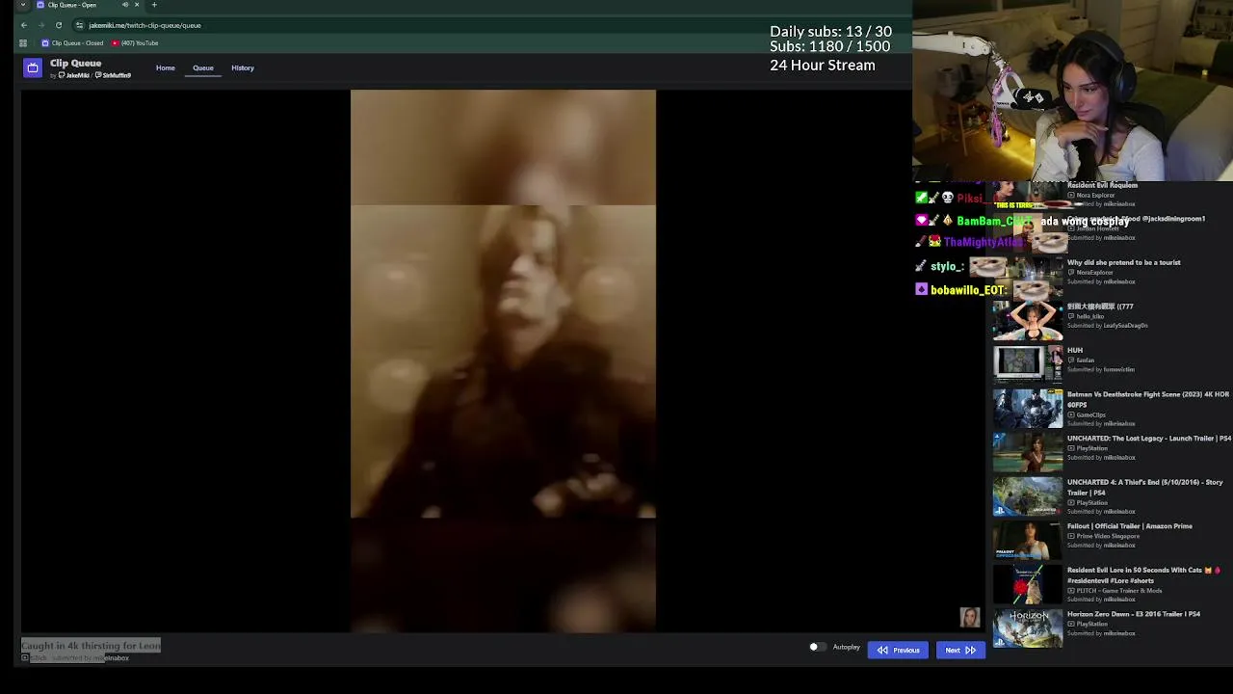
Task: Click the video icon beside Horizon PlayStation channel
Action: 1071,624
